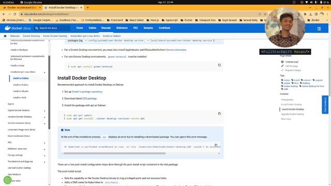
Task: Click the green cookie settings badge
Action: point(8,180)
